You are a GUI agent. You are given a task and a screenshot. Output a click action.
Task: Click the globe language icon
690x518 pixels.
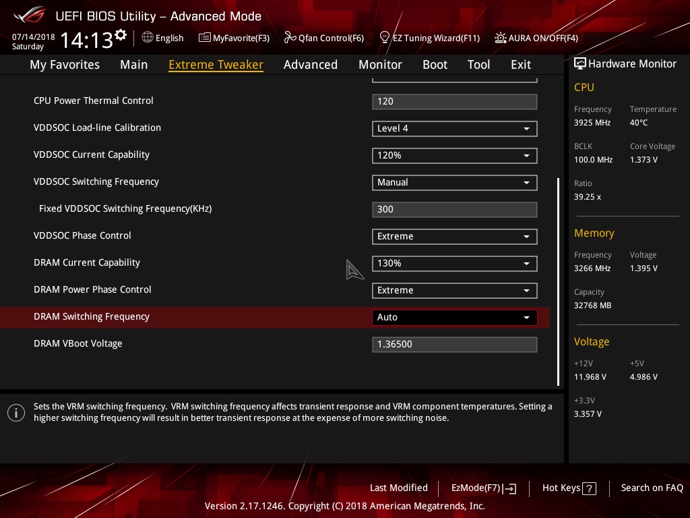click(148, 38)
